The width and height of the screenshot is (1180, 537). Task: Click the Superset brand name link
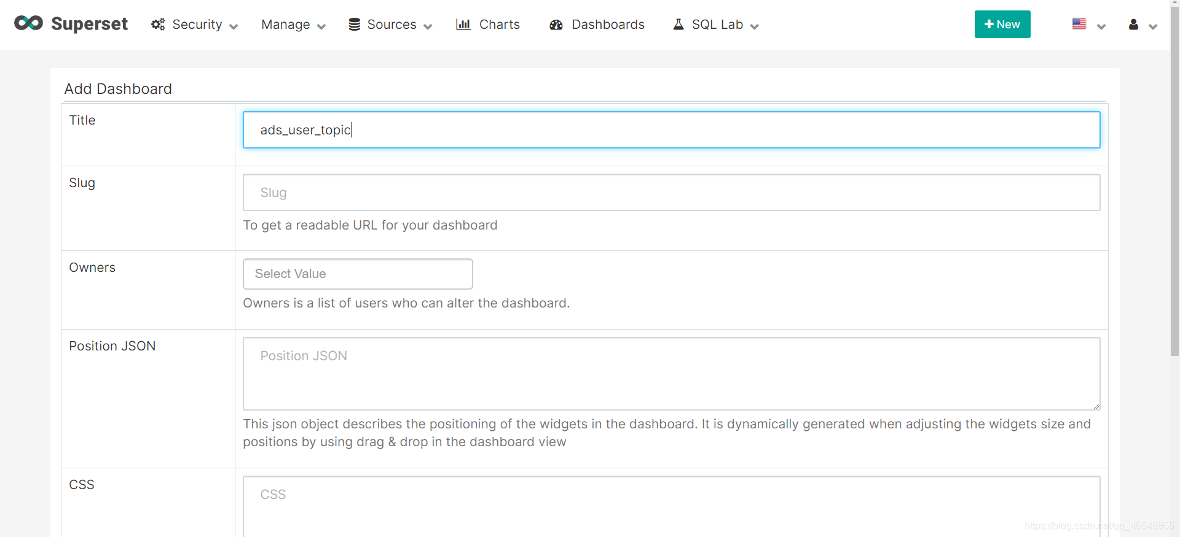coord(90,24)
